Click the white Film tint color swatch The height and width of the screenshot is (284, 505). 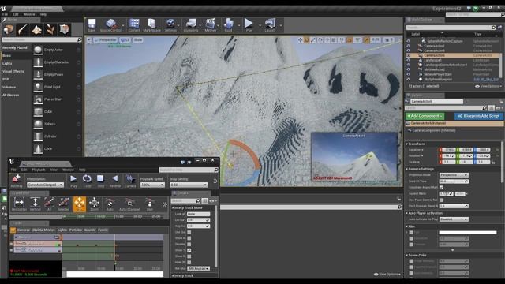tap(468, 233)
